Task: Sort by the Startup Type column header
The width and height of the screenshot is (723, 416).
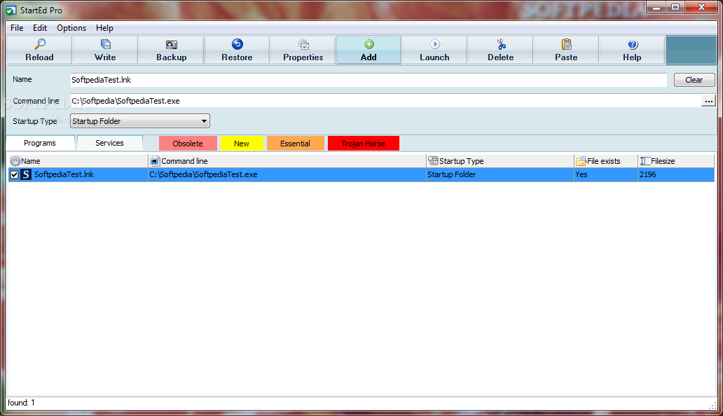Action: [500, 161]
